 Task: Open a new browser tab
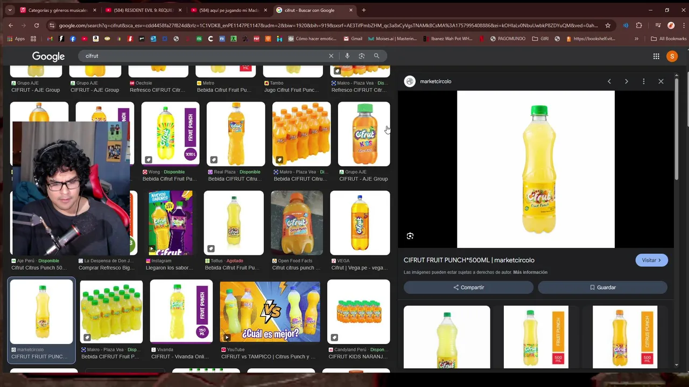pos(364,10)
